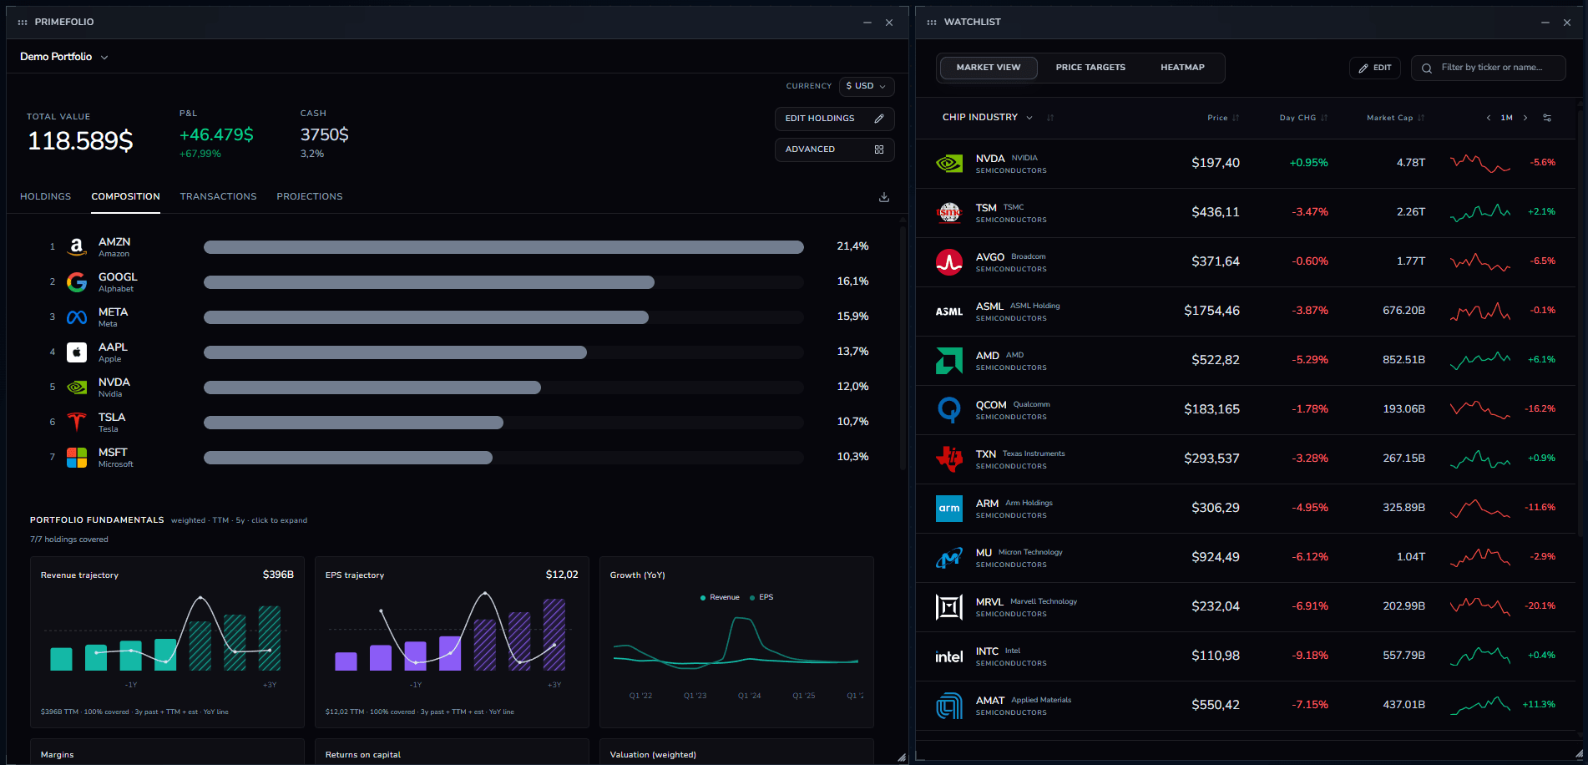The width and height of the screenshot is (1588, 765).
Task: Click the NVIDIA logo in the watchlist
Action: pos(949,164)
